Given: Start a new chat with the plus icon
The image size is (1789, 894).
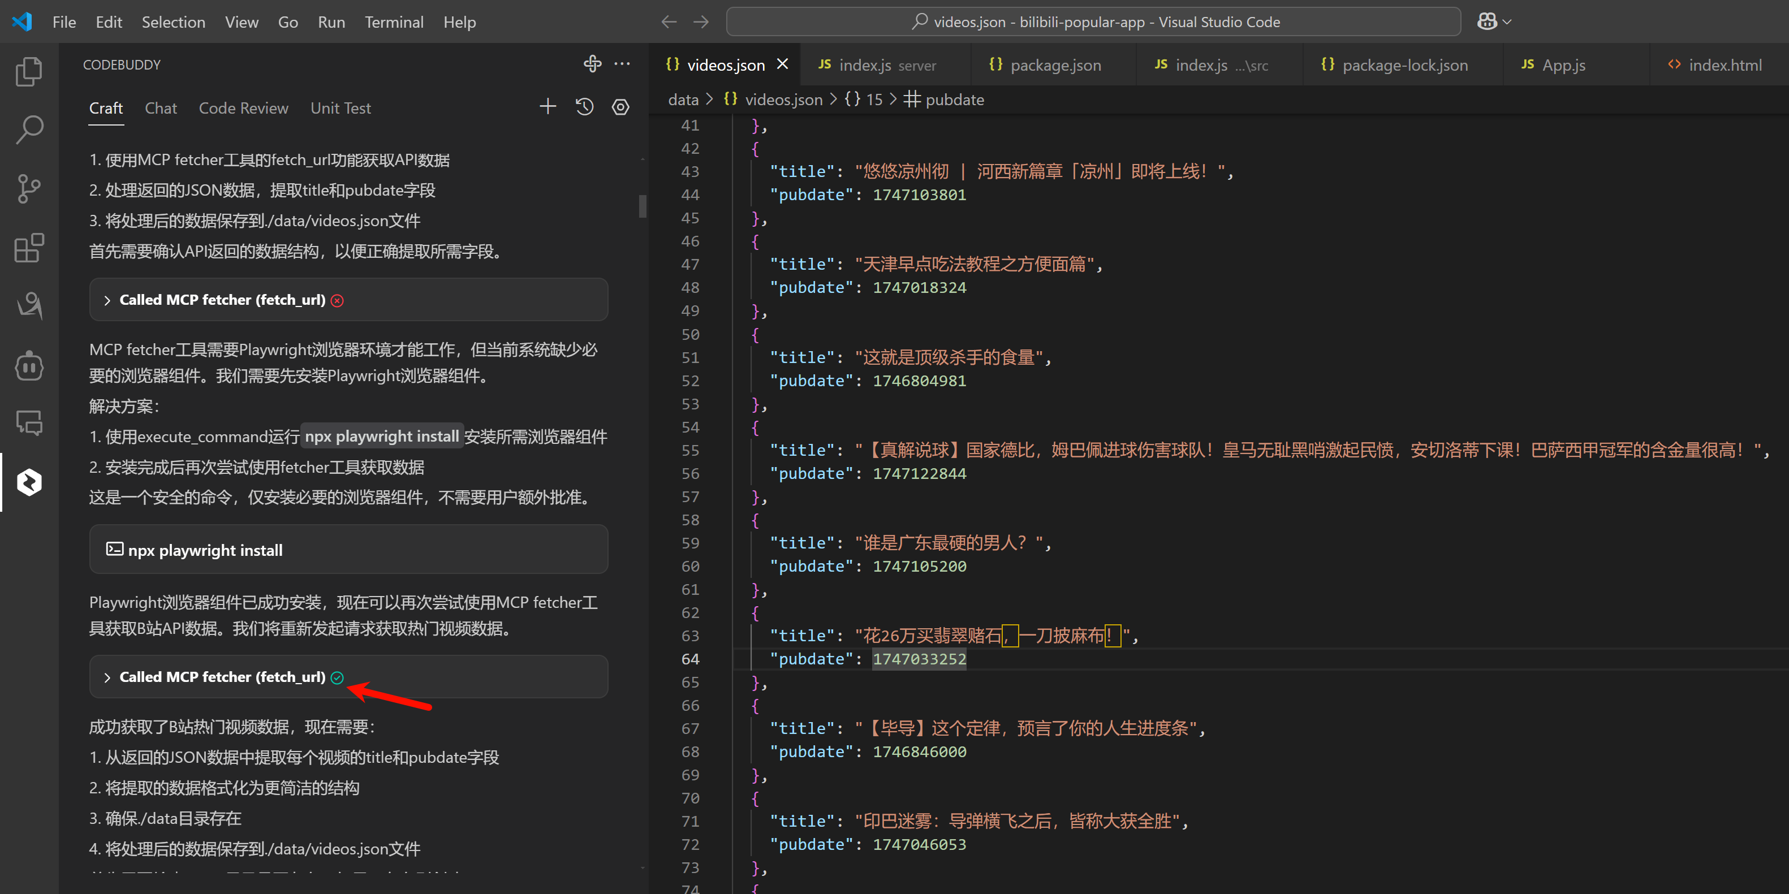Looking at the screenshot, I should 548,106.
